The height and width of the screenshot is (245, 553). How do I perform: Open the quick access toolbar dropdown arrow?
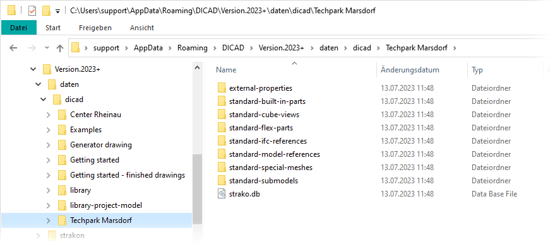[x=58, y=11]
